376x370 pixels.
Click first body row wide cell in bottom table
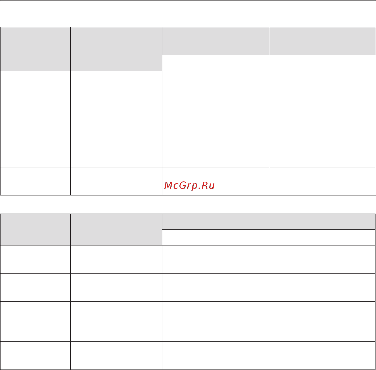coord(269,259)
